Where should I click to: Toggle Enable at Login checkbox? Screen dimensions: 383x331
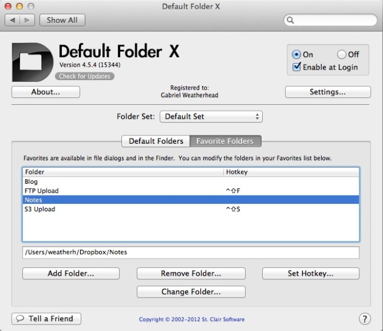[296, 67]
